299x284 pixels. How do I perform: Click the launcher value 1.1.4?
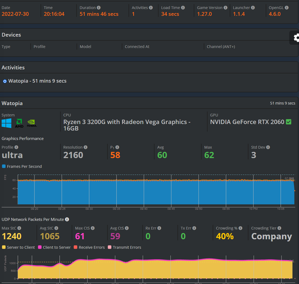click(x=239, y=14)
